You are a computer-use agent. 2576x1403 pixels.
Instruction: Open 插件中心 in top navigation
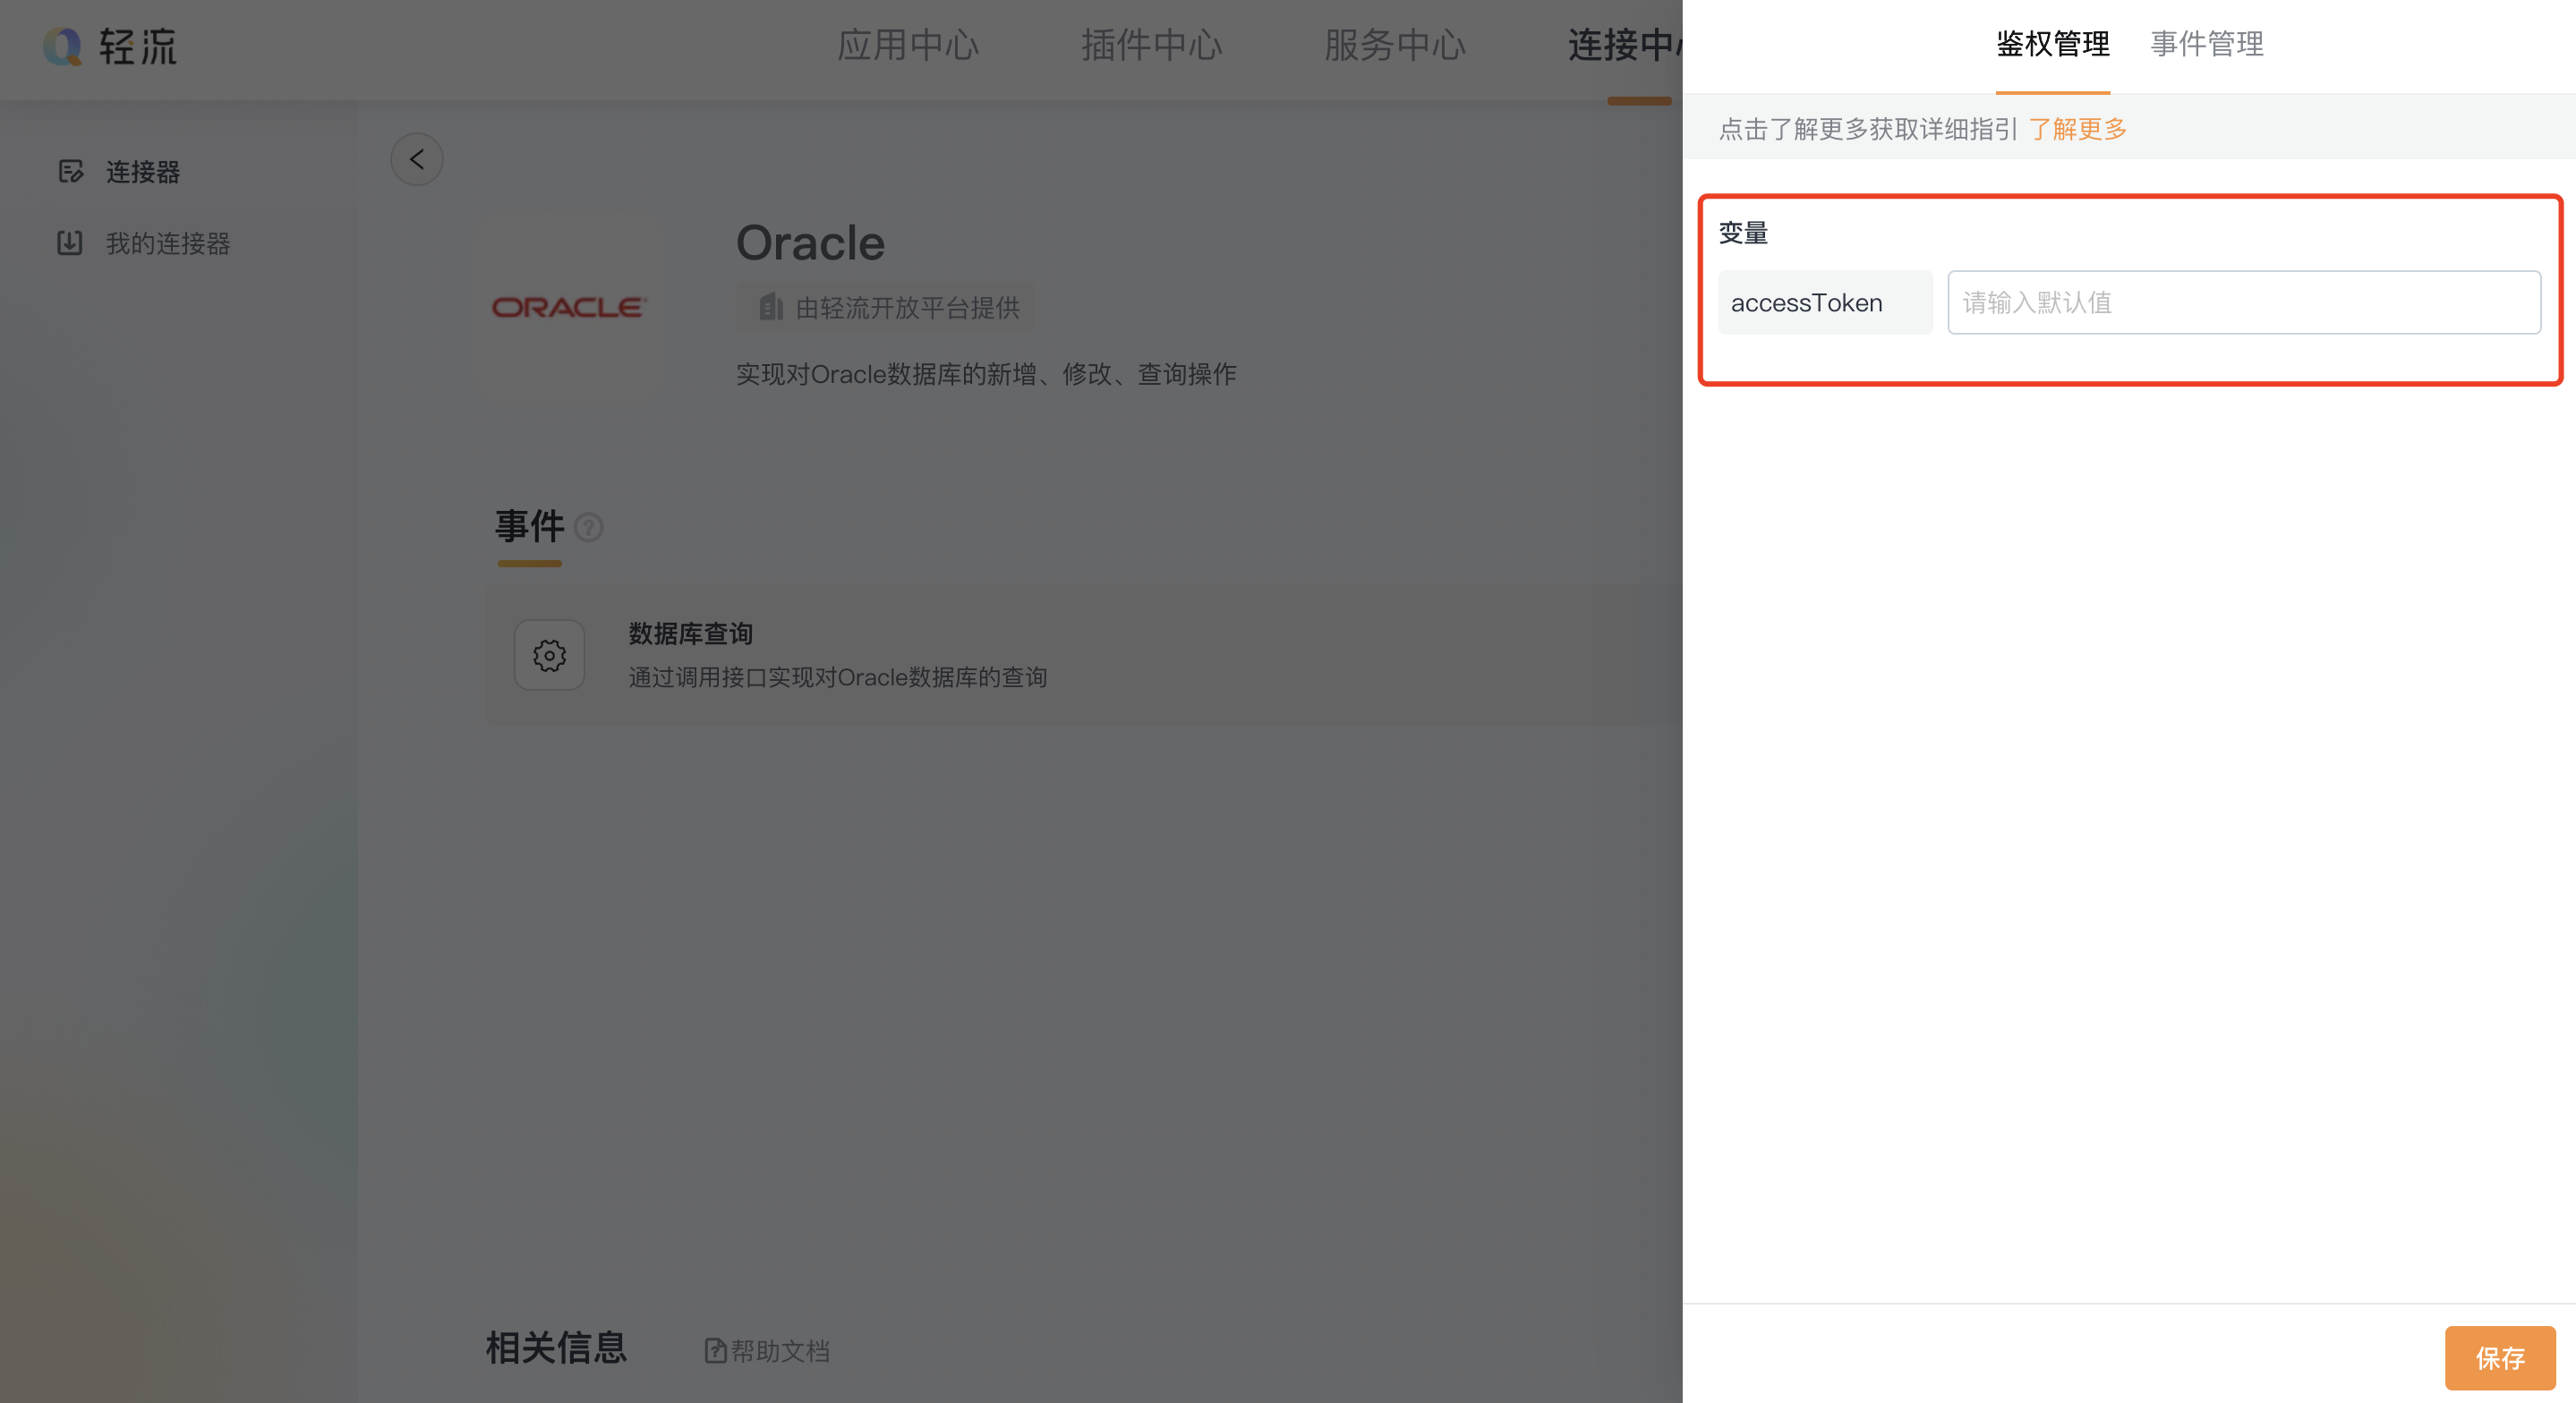(1152, 45)
